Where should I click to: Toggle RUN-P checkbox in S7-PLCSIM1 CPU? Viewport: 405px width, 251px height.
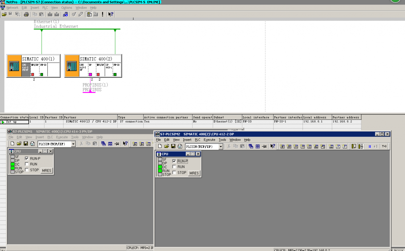pos(27,158)
